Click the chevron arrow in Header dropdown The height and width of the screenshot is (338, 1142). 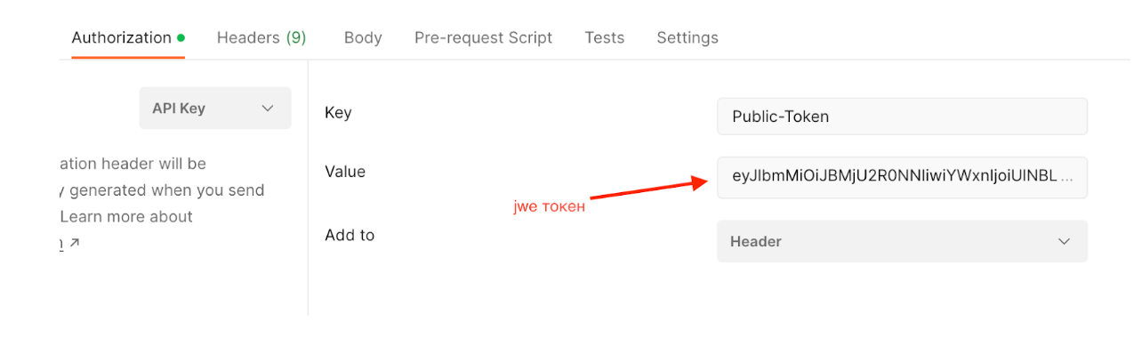1064,242
